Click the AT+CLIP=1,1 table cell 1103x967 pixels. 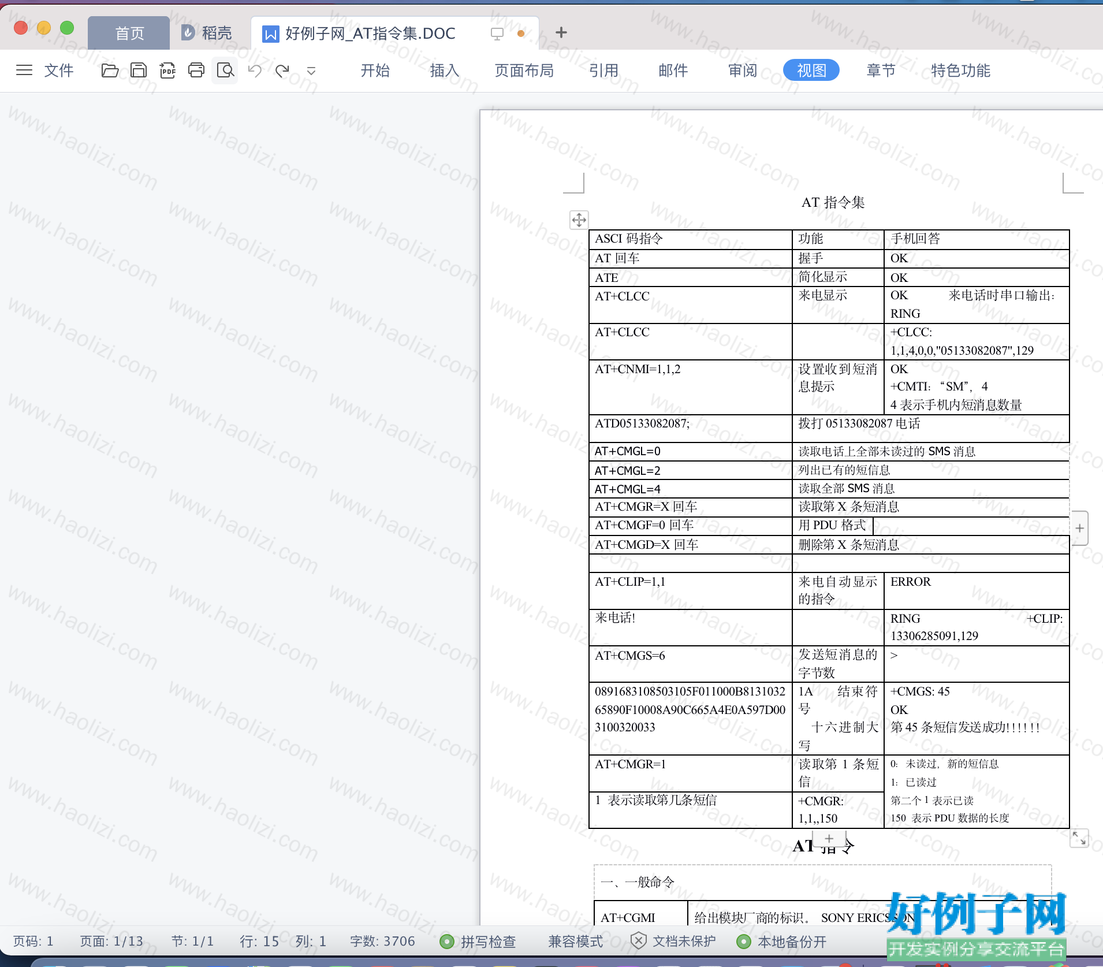point(690,590)
